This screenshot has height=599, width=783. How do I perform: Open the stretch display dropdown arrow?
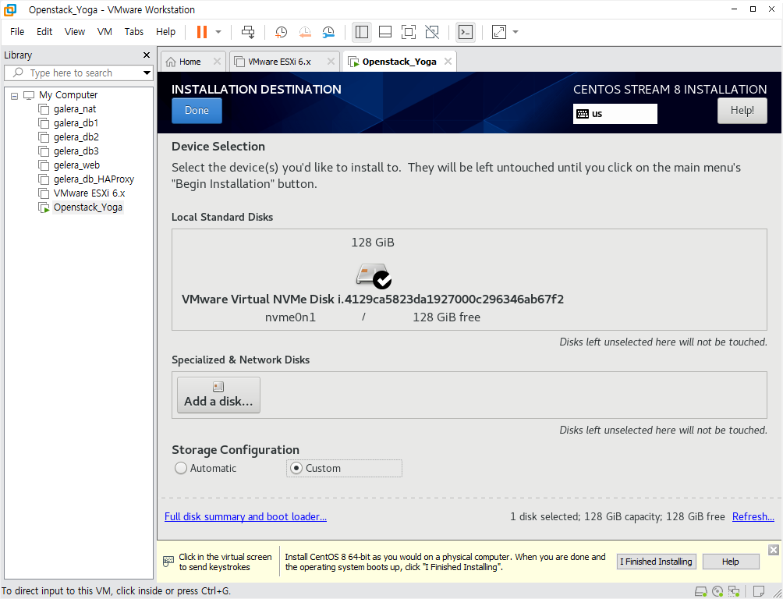point(516,32)
